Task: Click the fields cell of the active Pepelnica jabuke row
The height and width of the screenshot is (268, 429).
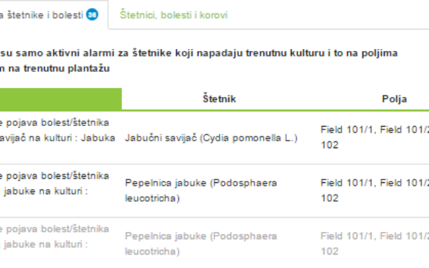Action: 375,190
